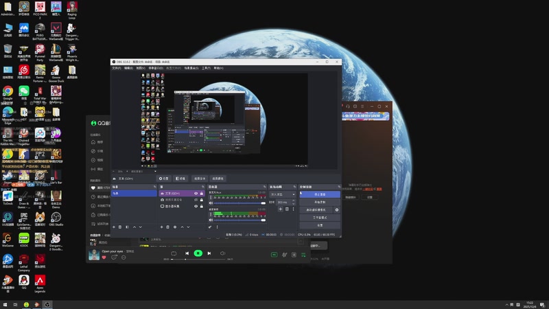Screen dimensions: 549x309
Task: Move selected source up in Sources panel
Action: [x=182, y=227]
